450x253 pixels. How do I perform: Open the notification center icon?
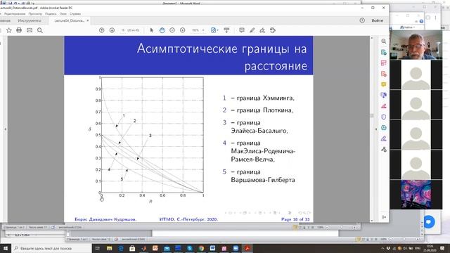pyautogui.click(x=442, y=248)
